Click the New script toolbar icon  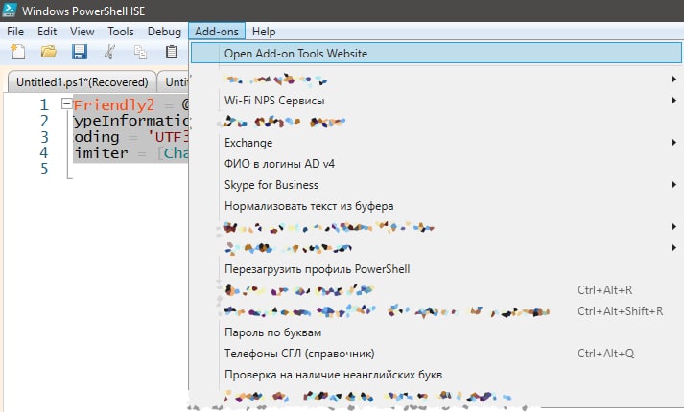point(18,53)
